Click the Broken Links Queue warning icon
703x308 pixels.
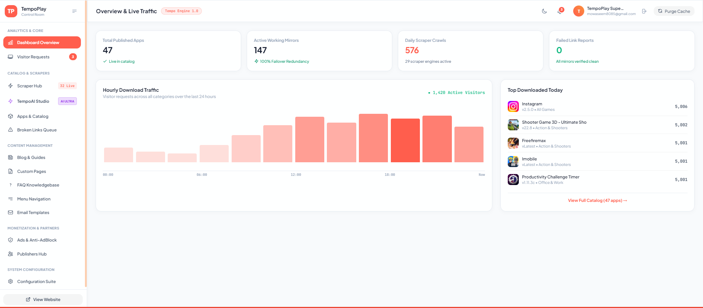click(11, 130)
